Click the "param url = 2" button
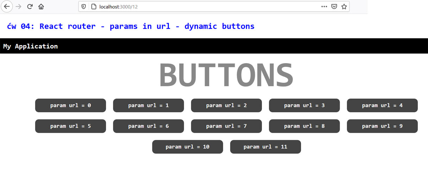 point(226,105)
